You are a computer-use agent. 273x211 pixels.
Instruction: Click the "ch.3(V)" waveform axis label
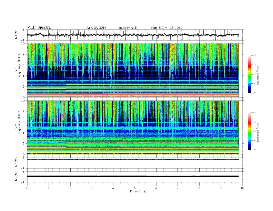click(16, 163)
